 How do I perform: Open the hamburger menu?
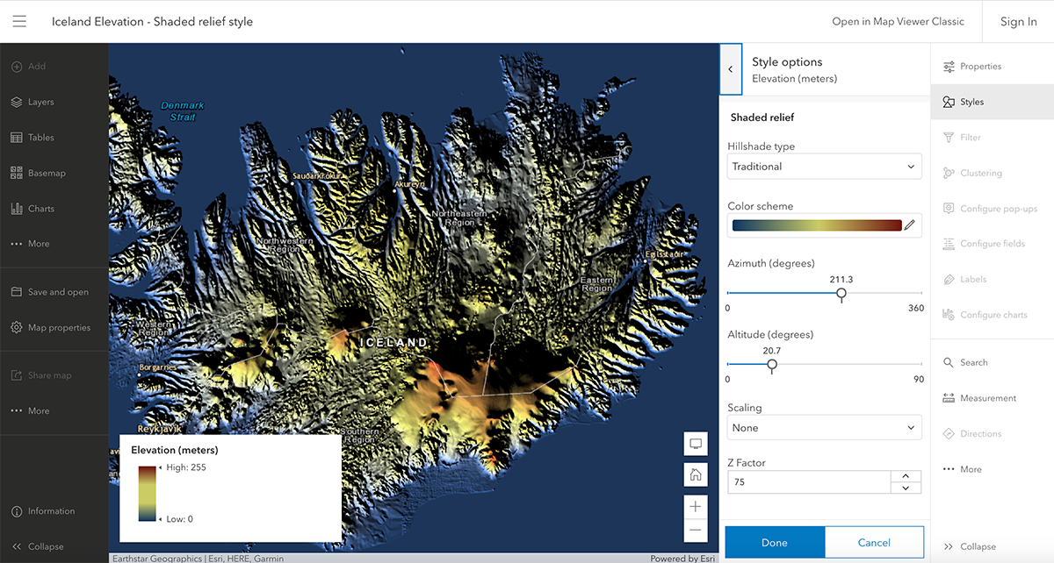[19, 21]
